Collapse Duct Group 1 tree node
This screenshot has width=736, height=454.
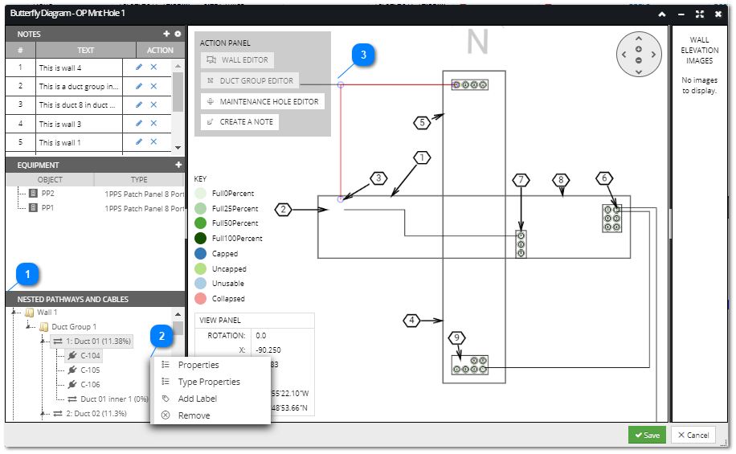tap(28, 326)
